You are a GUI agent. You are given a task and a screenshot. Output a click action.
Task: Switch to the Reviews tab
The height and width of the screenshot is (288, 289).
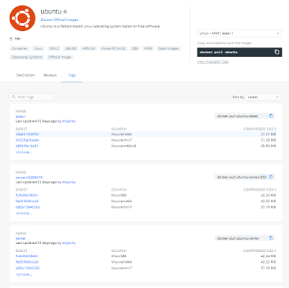pos(50,75)
